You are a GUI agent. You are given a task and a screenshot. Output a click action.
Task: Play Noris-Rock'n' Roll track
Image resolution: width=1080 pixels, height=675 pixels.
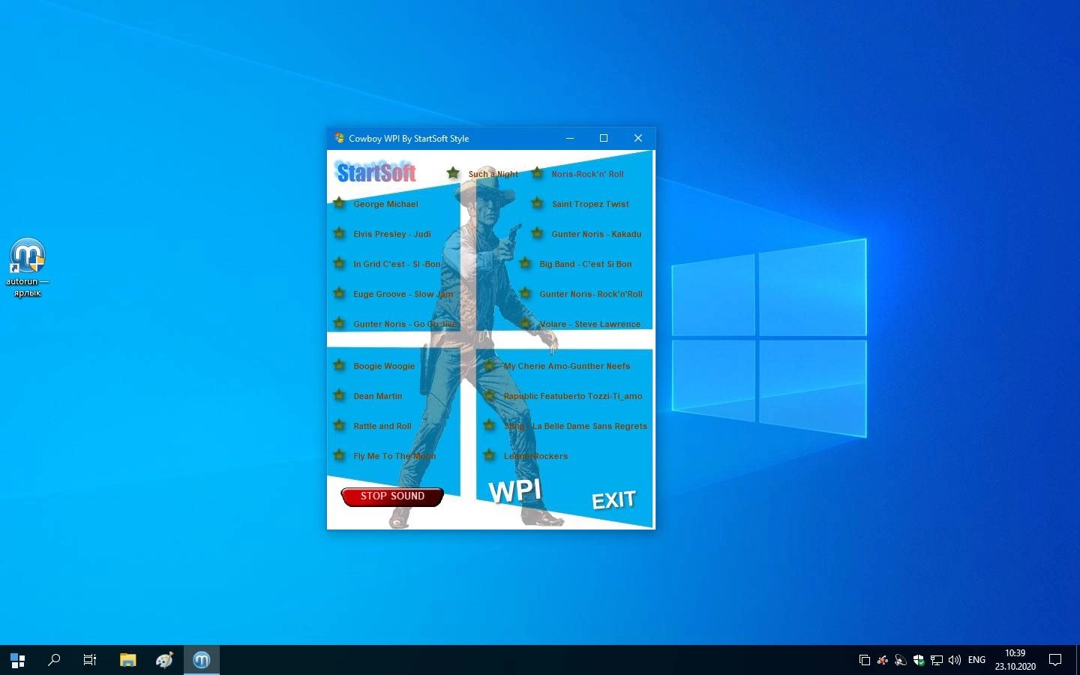click(x=587, y=174)
